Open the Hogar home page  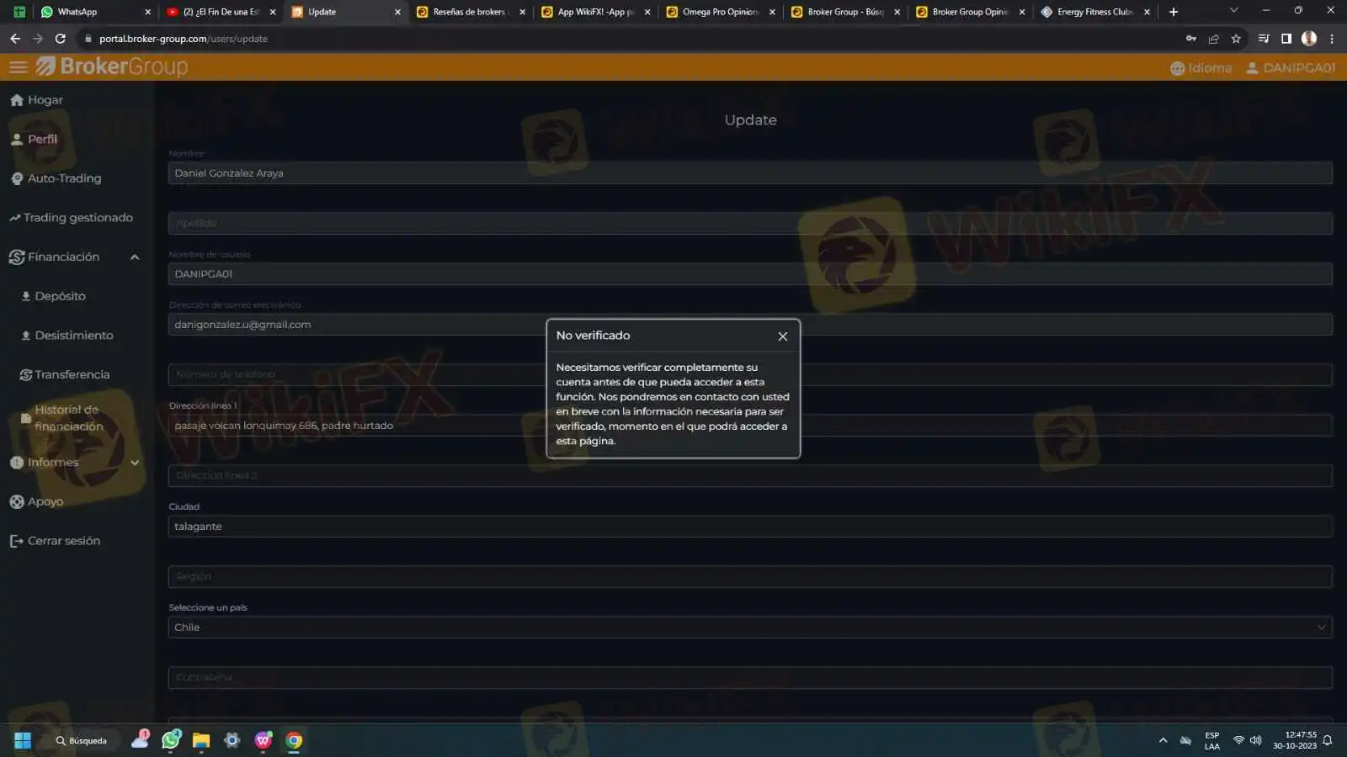pos(37,100)
